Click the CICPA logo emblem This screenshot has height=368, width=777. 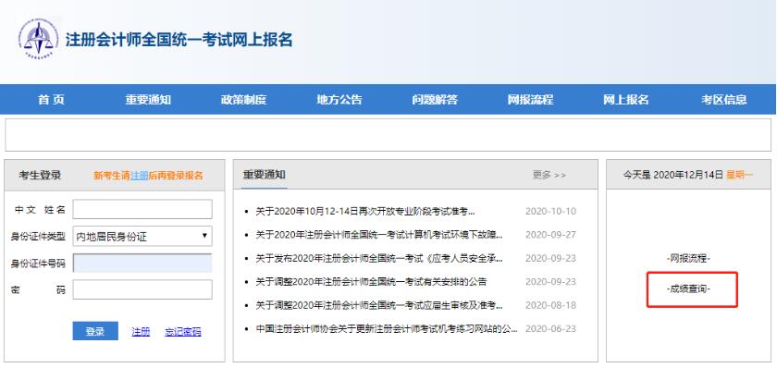pos(39,38)
